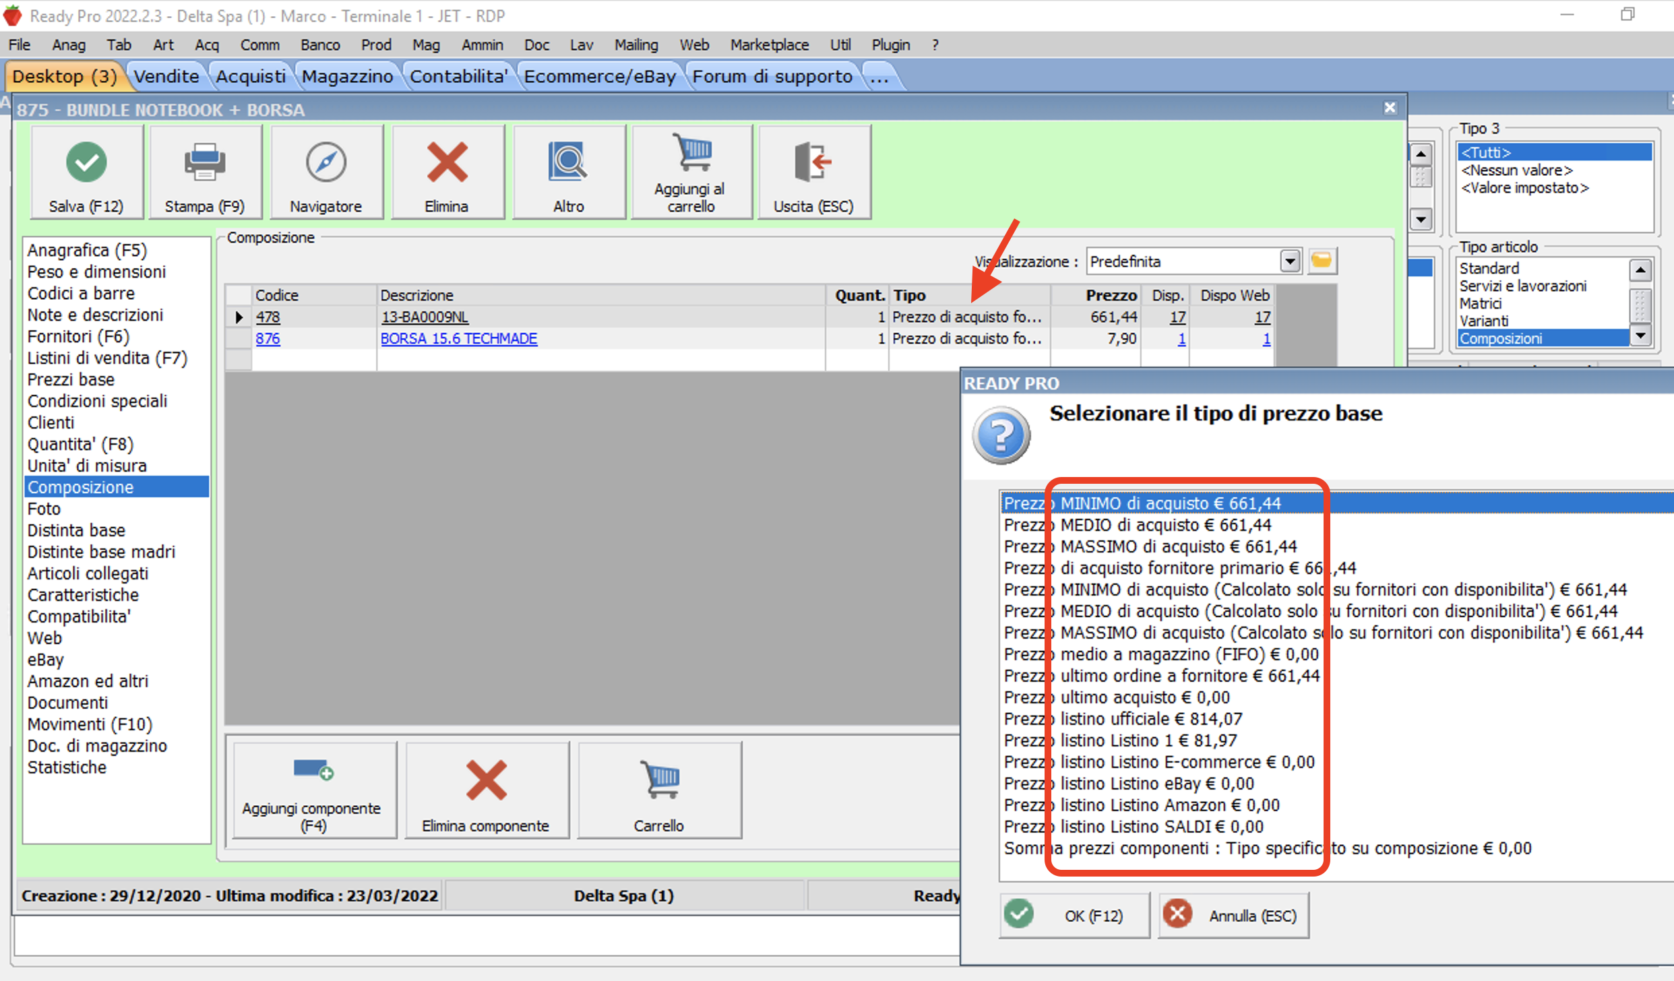The height and width of the screenshot is (981, 1674).
Task: Click the yellow folder icon beside Visualizzazione
Action: (x=1322, y=261)
